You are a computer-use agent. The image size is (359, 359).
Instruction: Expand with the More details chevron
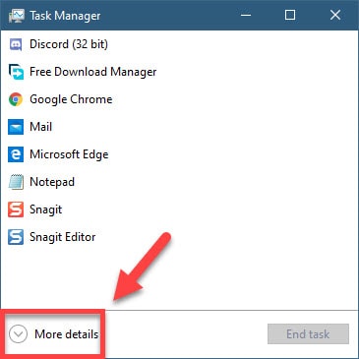(18, 334)
